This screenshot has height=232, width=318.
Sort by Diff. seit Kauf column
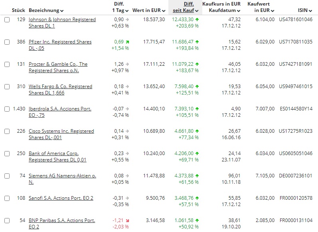(186, 7)
